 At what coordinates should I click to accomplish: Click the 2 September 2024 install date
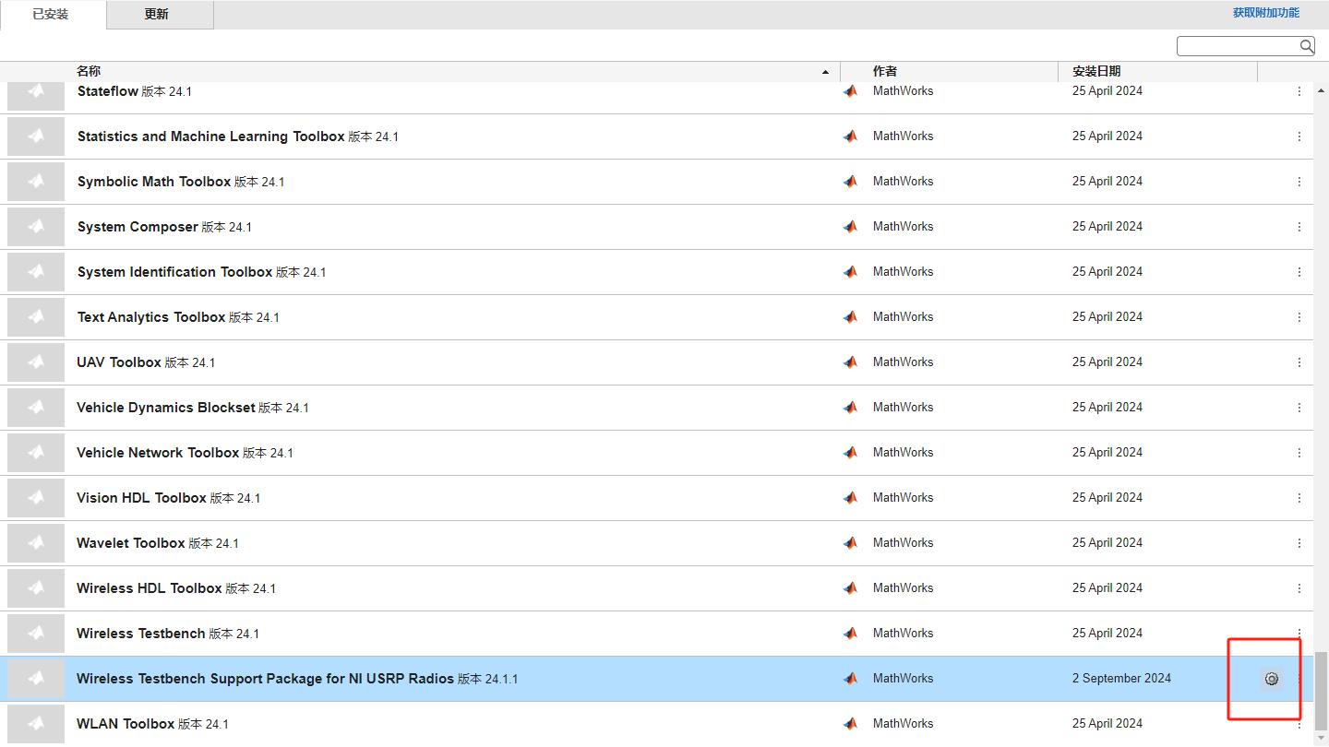[x=1121, y=679]
